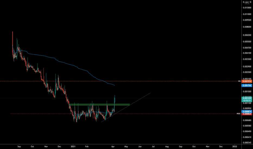Click the 0.005500 price axis label

[247, 41]
